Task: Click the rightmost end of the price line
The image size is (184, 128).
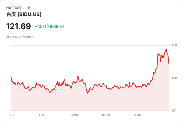Action: [x=169, y=64]
